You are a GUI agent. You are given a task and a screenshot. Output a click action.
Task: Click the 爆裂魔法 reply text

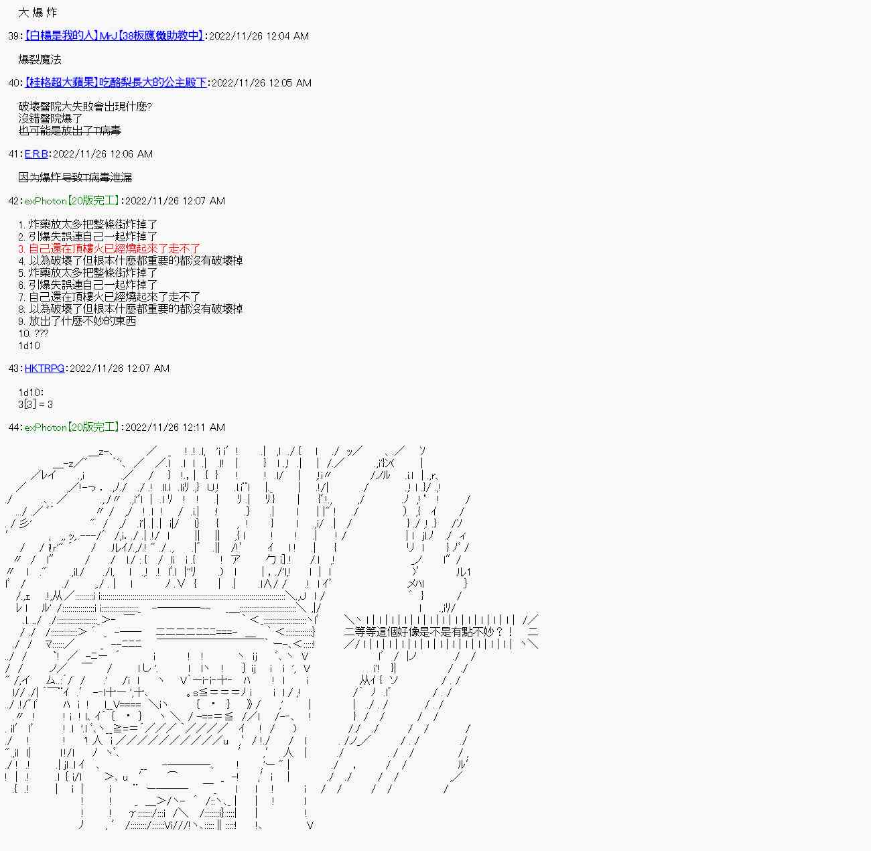(40, 60)
